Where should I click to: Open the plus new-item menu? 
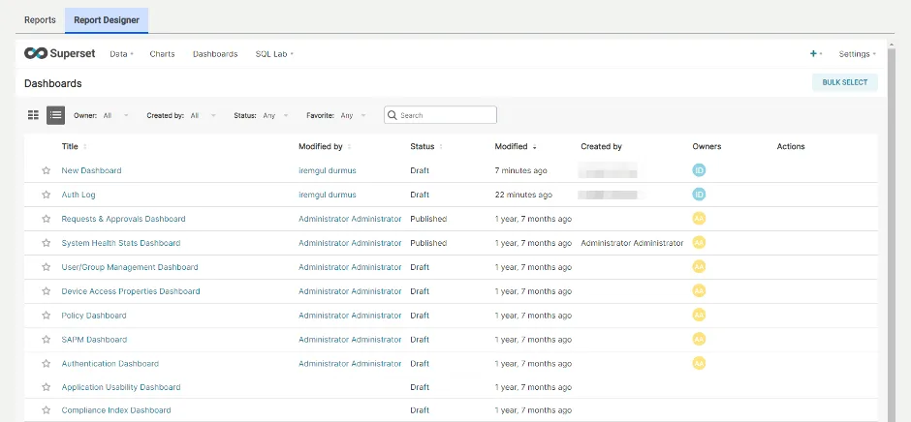coord(816,54)
